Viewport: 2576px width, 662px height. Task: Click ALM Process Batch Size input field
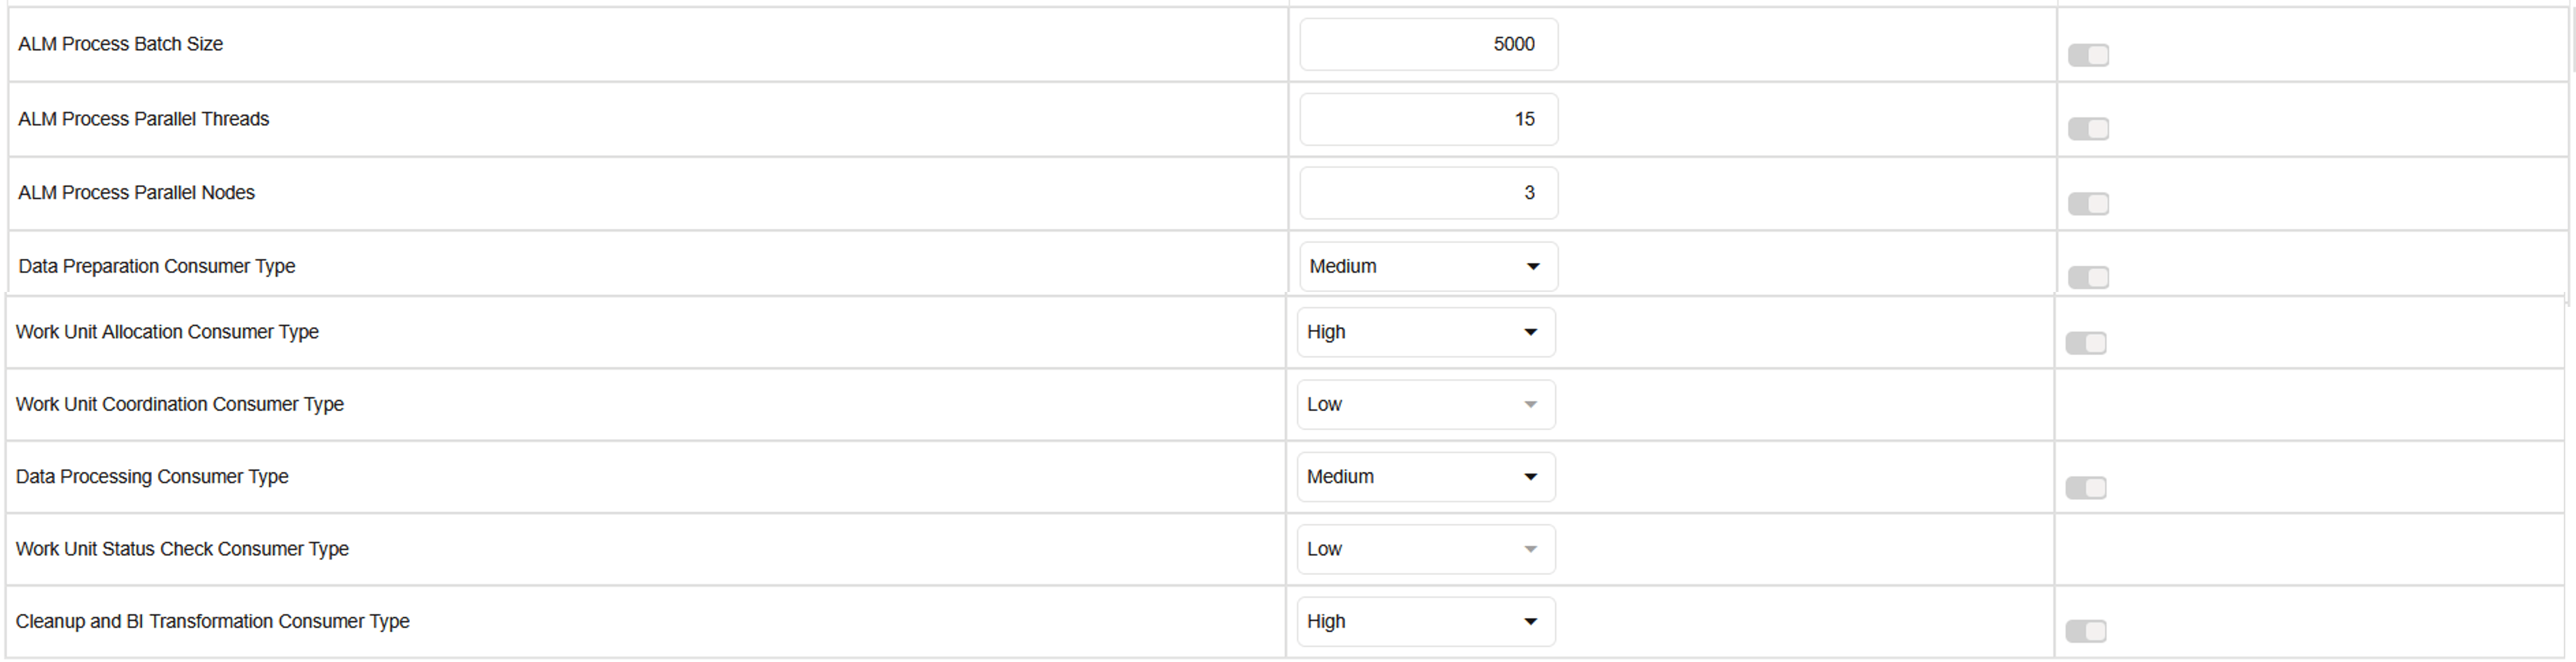tap(1428, 45)
